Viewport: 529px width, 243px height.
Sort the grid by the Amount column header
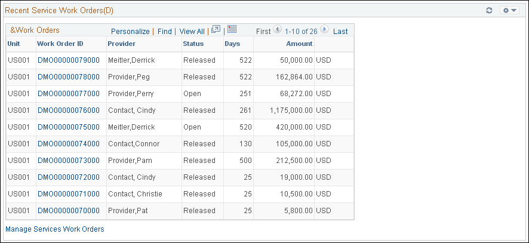tap(299, 44)
